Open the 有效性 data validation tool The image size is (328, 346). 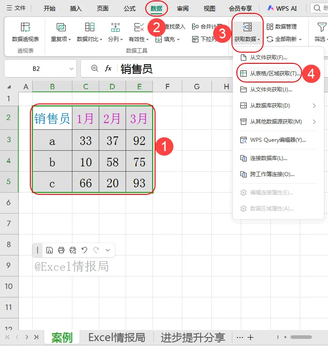tap(139, 32)
